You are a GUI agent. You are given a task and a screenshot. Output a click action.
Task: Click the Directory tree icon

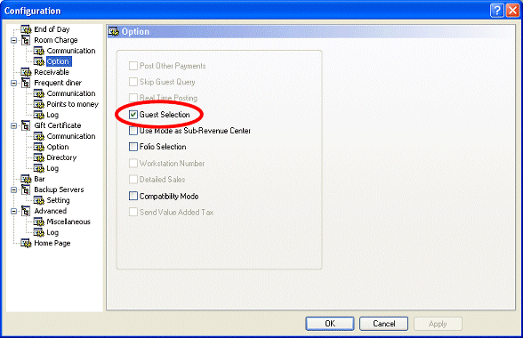(39, 157)
